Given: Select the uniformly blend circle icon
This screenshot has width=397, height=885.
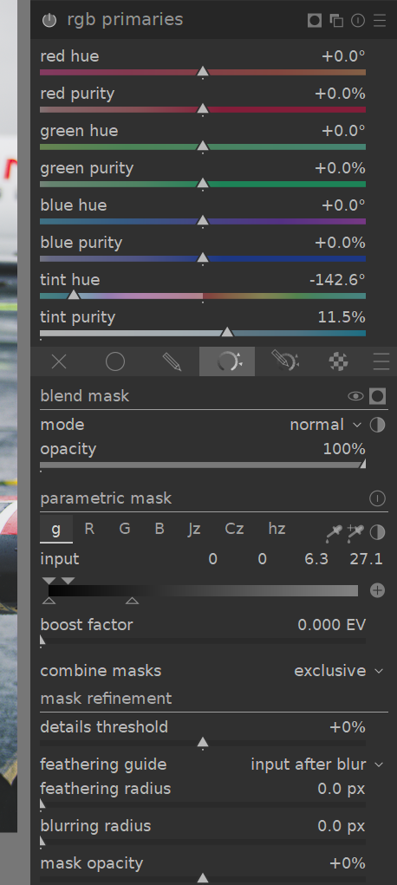Looking at the screenshot, I should (x=115, y=361).
